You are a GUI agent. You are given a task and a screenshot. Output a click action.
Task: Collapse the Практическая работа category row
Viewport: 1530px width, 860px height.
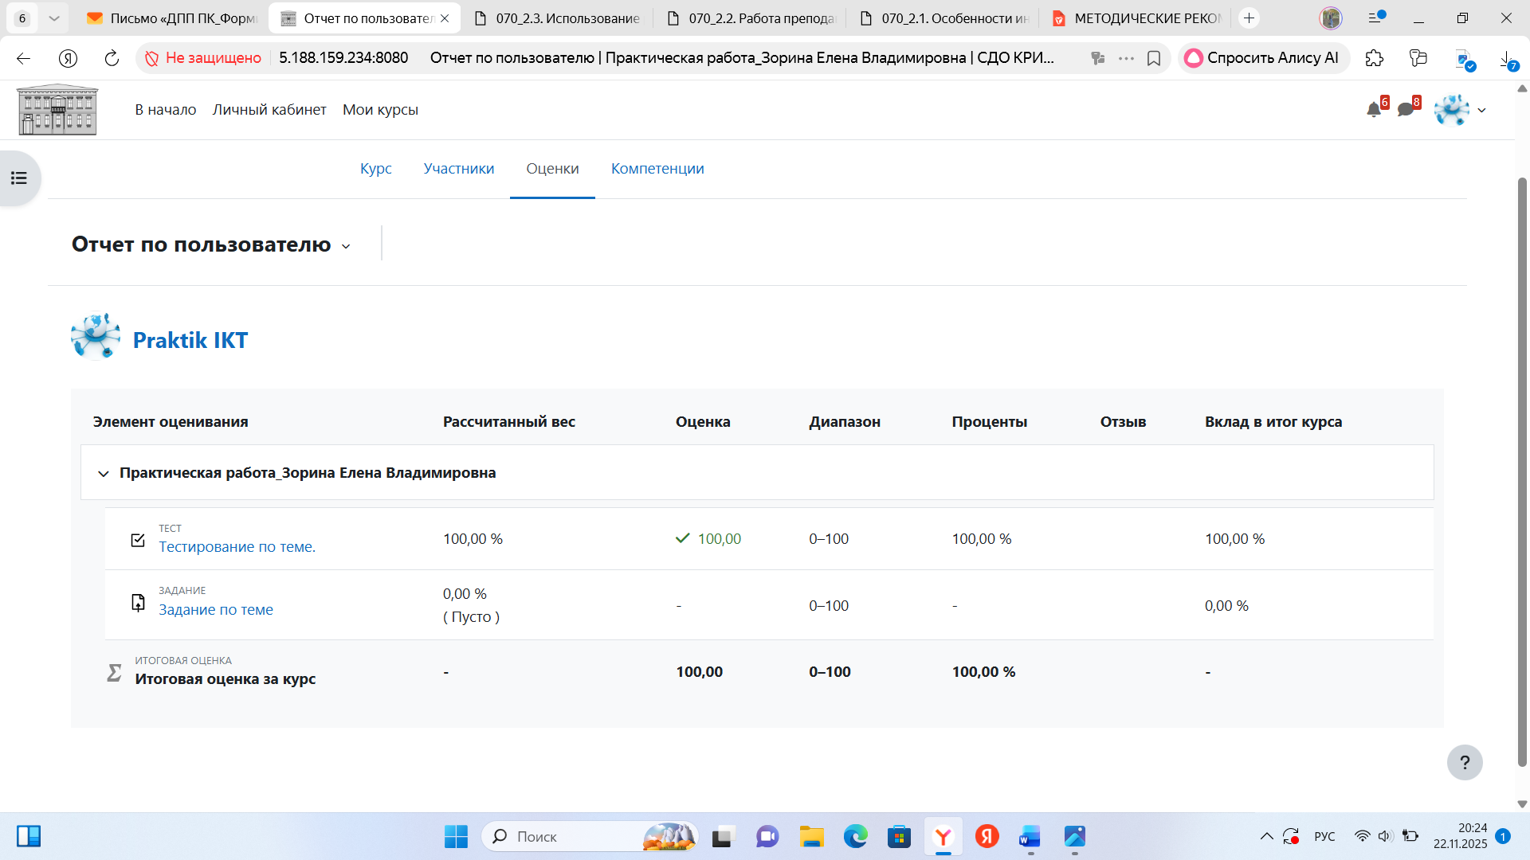103,474
